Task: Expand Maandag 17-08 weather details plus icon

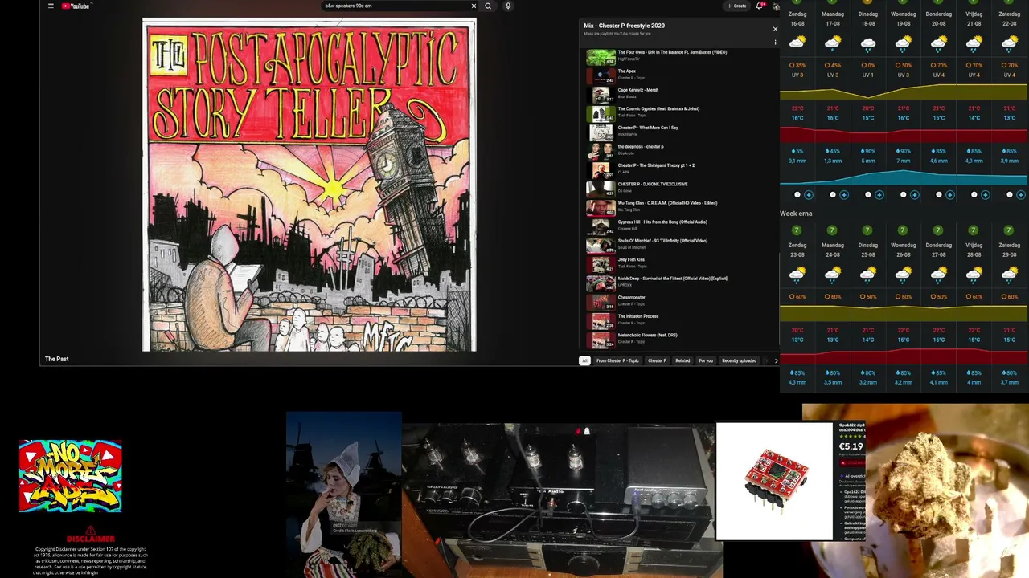Action: pyautogui.click(x=844, y=195)
